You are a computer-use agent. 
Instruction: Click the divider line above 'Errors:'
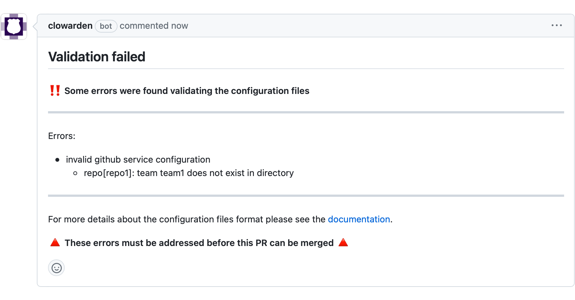click(306, 112)
